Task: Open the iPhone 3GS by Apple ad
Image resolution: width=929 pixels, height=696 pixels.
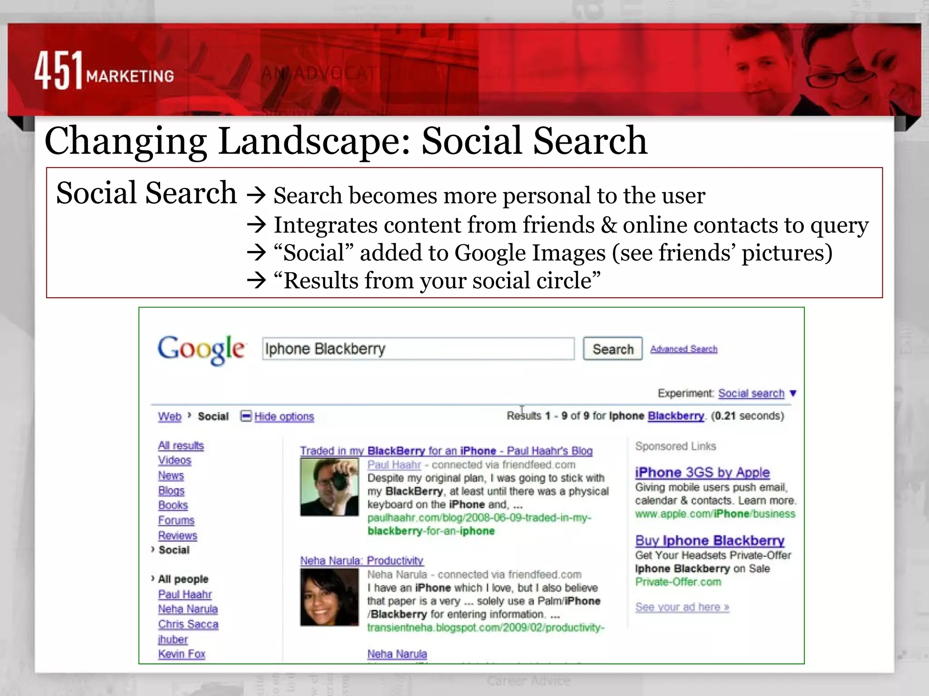Action: [x=702, y=472]
